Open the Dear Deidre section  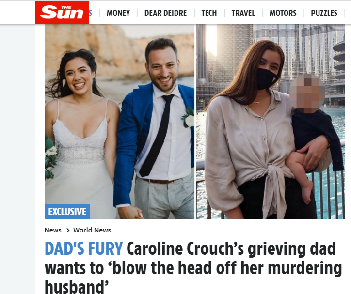pyautogui.click(x=165, y=13)
